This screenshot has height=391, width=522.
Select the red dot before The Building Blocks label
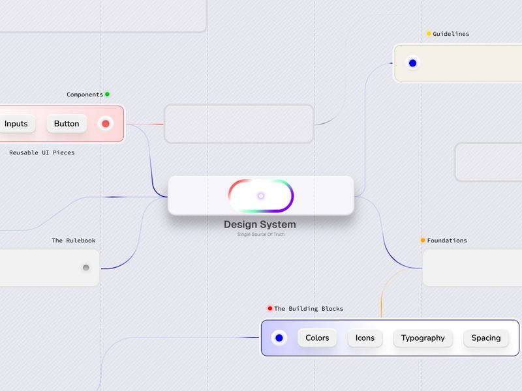[269, 308]
